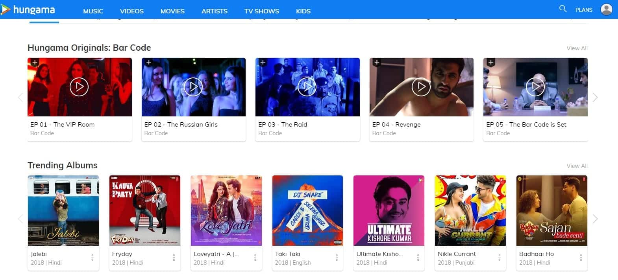Play EP 01 - The VIP Room
Viewport: 618px width, 280px height.
[x=79, y=87]
